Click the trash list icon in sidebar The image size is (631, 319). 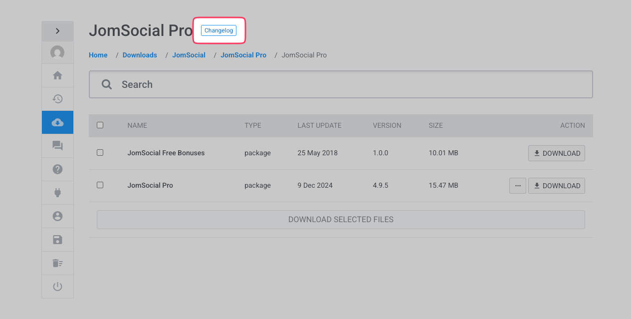coord(57,263)
